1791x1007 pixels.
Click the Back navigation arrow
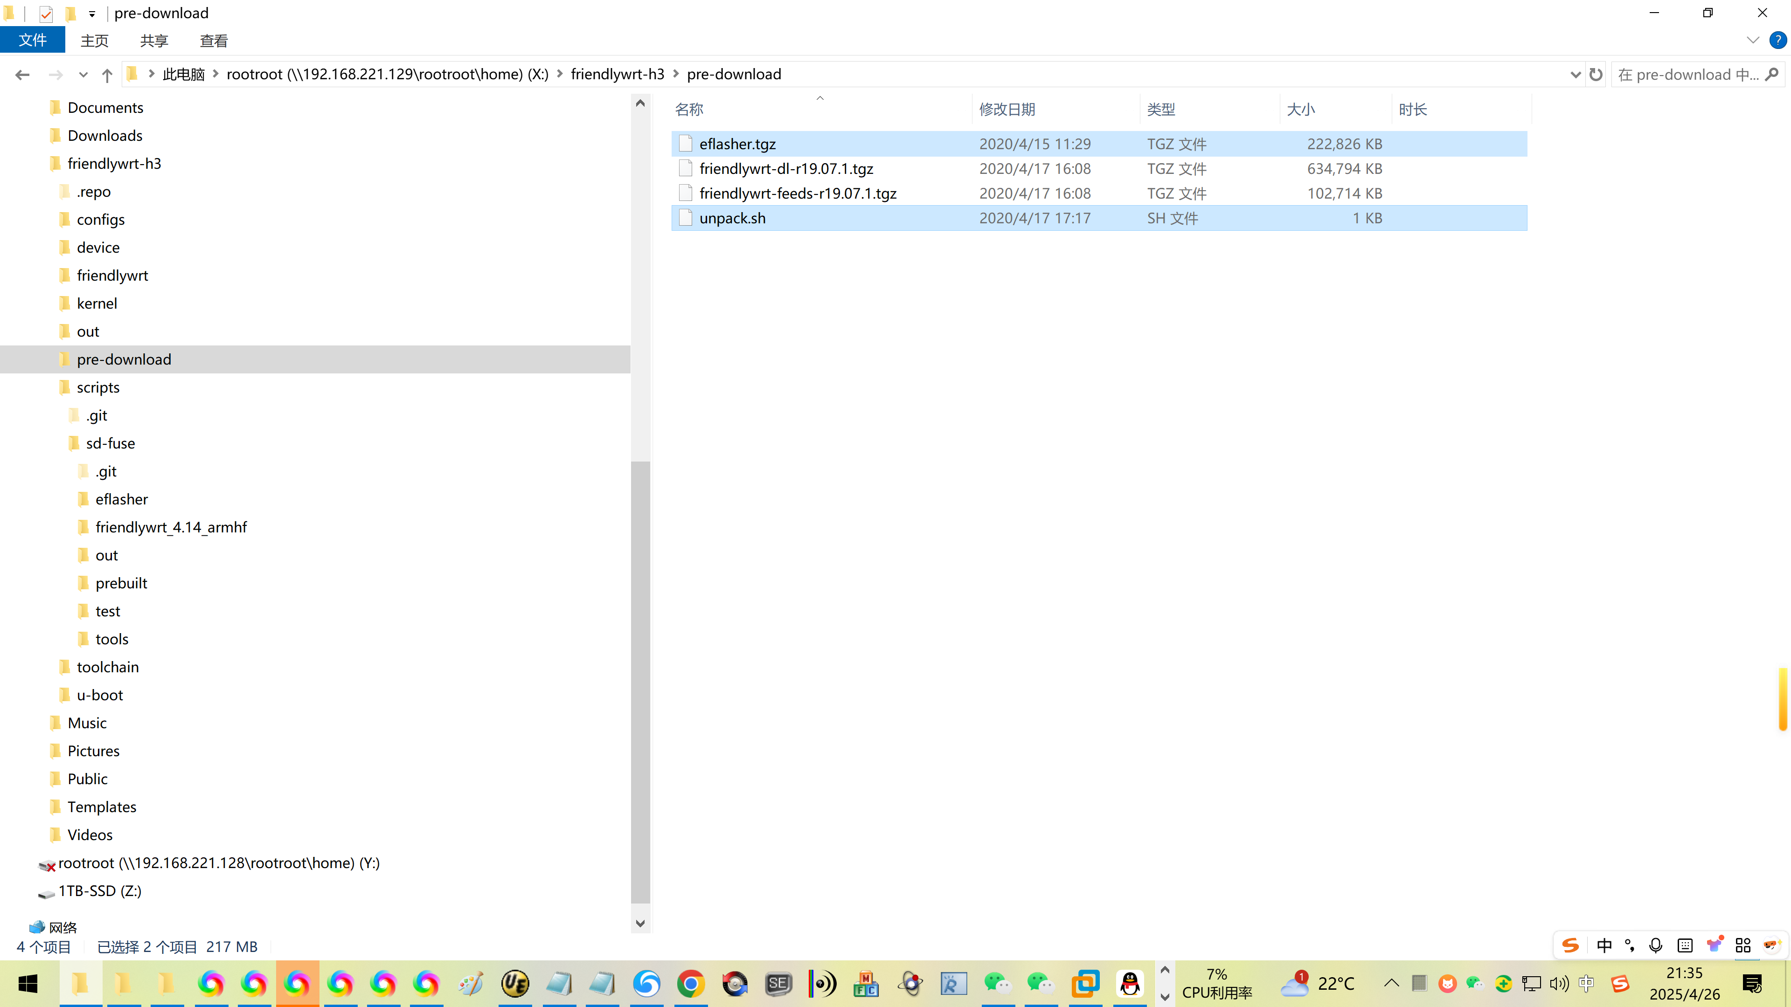(22, 75)
